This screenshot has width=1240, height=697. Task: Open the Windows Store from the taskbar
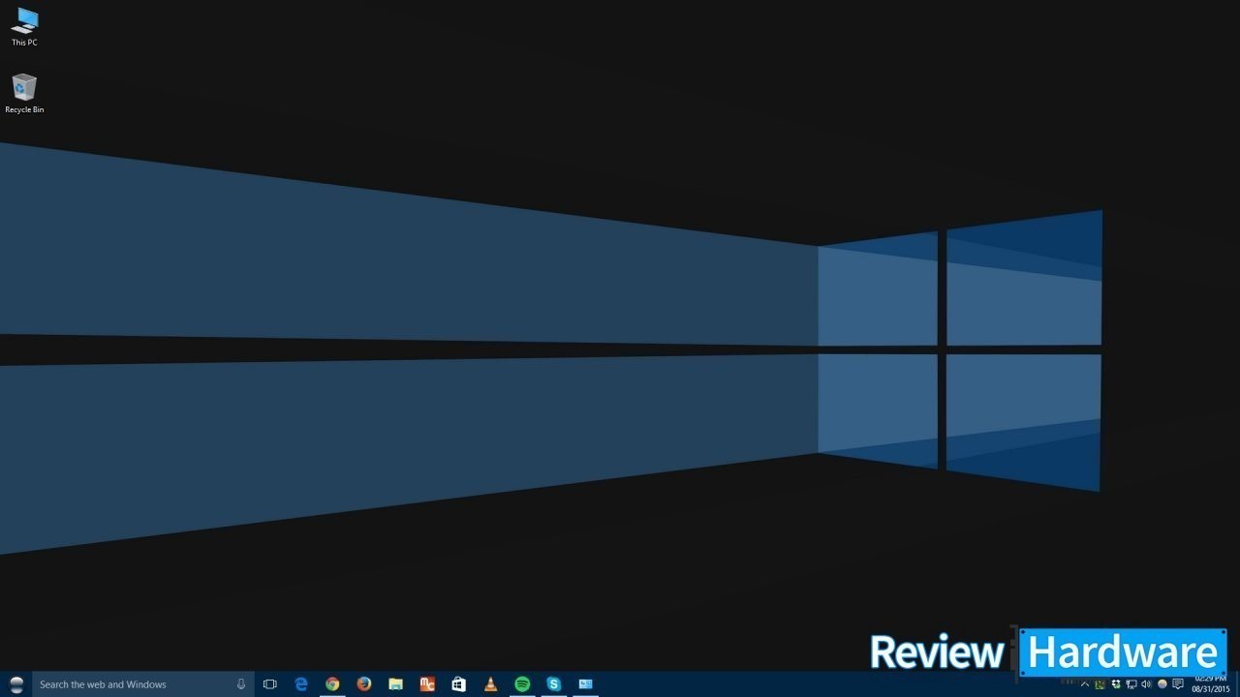pos(459,684)
